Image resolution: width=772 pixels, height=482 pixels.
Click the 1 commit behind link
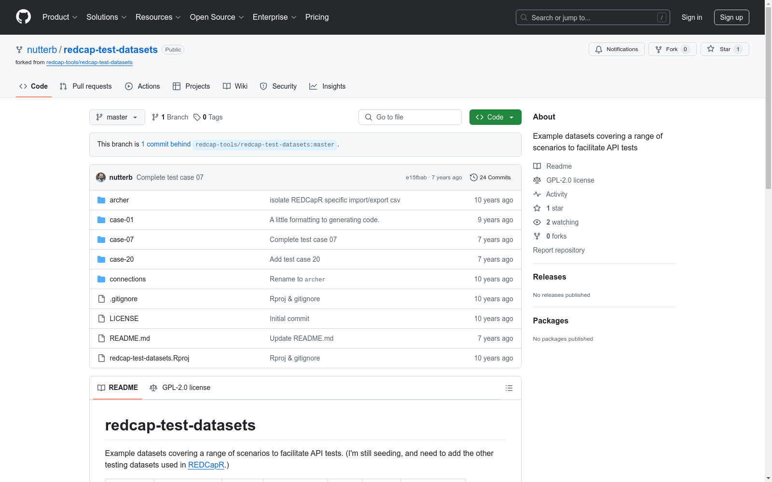tap(166, 144)
